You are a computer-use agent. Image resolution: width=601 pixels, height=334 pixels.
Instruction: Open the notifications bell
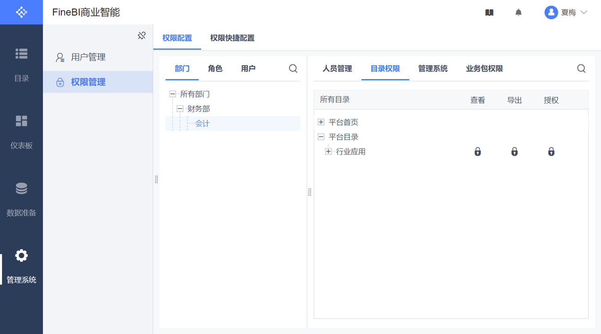(518, 12)
